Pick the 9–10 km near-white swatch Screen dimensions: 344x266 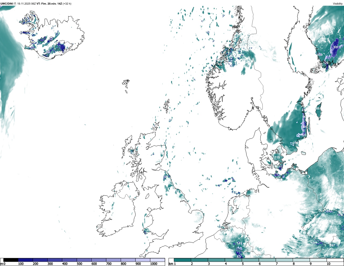(x=318, y=260)
